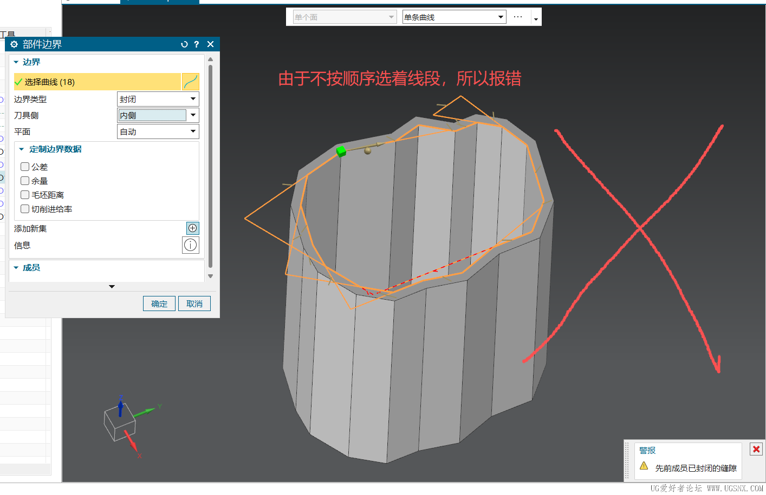
Task: Click the gear icon in 部件边界 title
Action: tap(14, 44)
